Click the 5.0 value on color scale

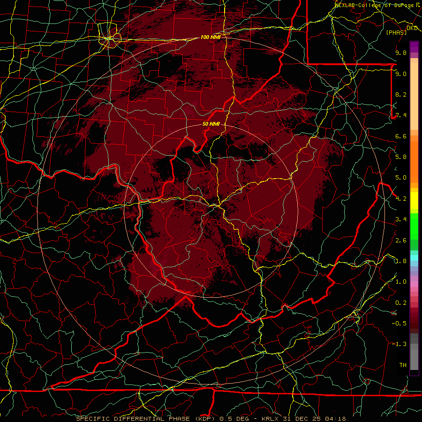[x=401, y=178]
